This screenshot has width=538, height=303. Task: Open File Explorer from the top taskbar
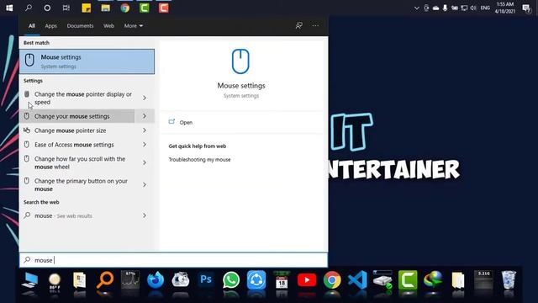coord(106,8)
